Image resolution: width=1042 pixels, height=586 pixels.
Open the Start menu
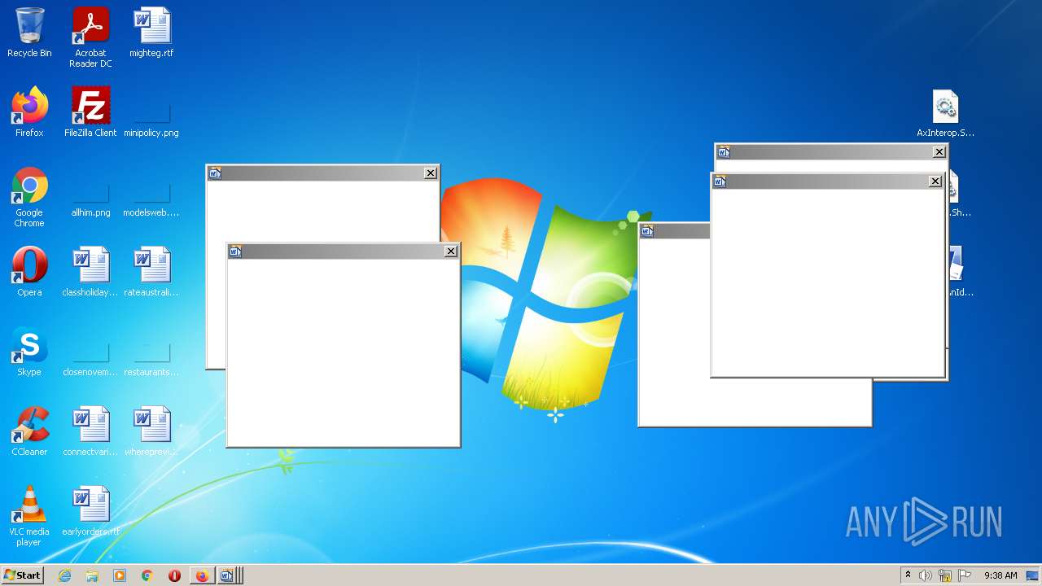(x=22, y=575)
